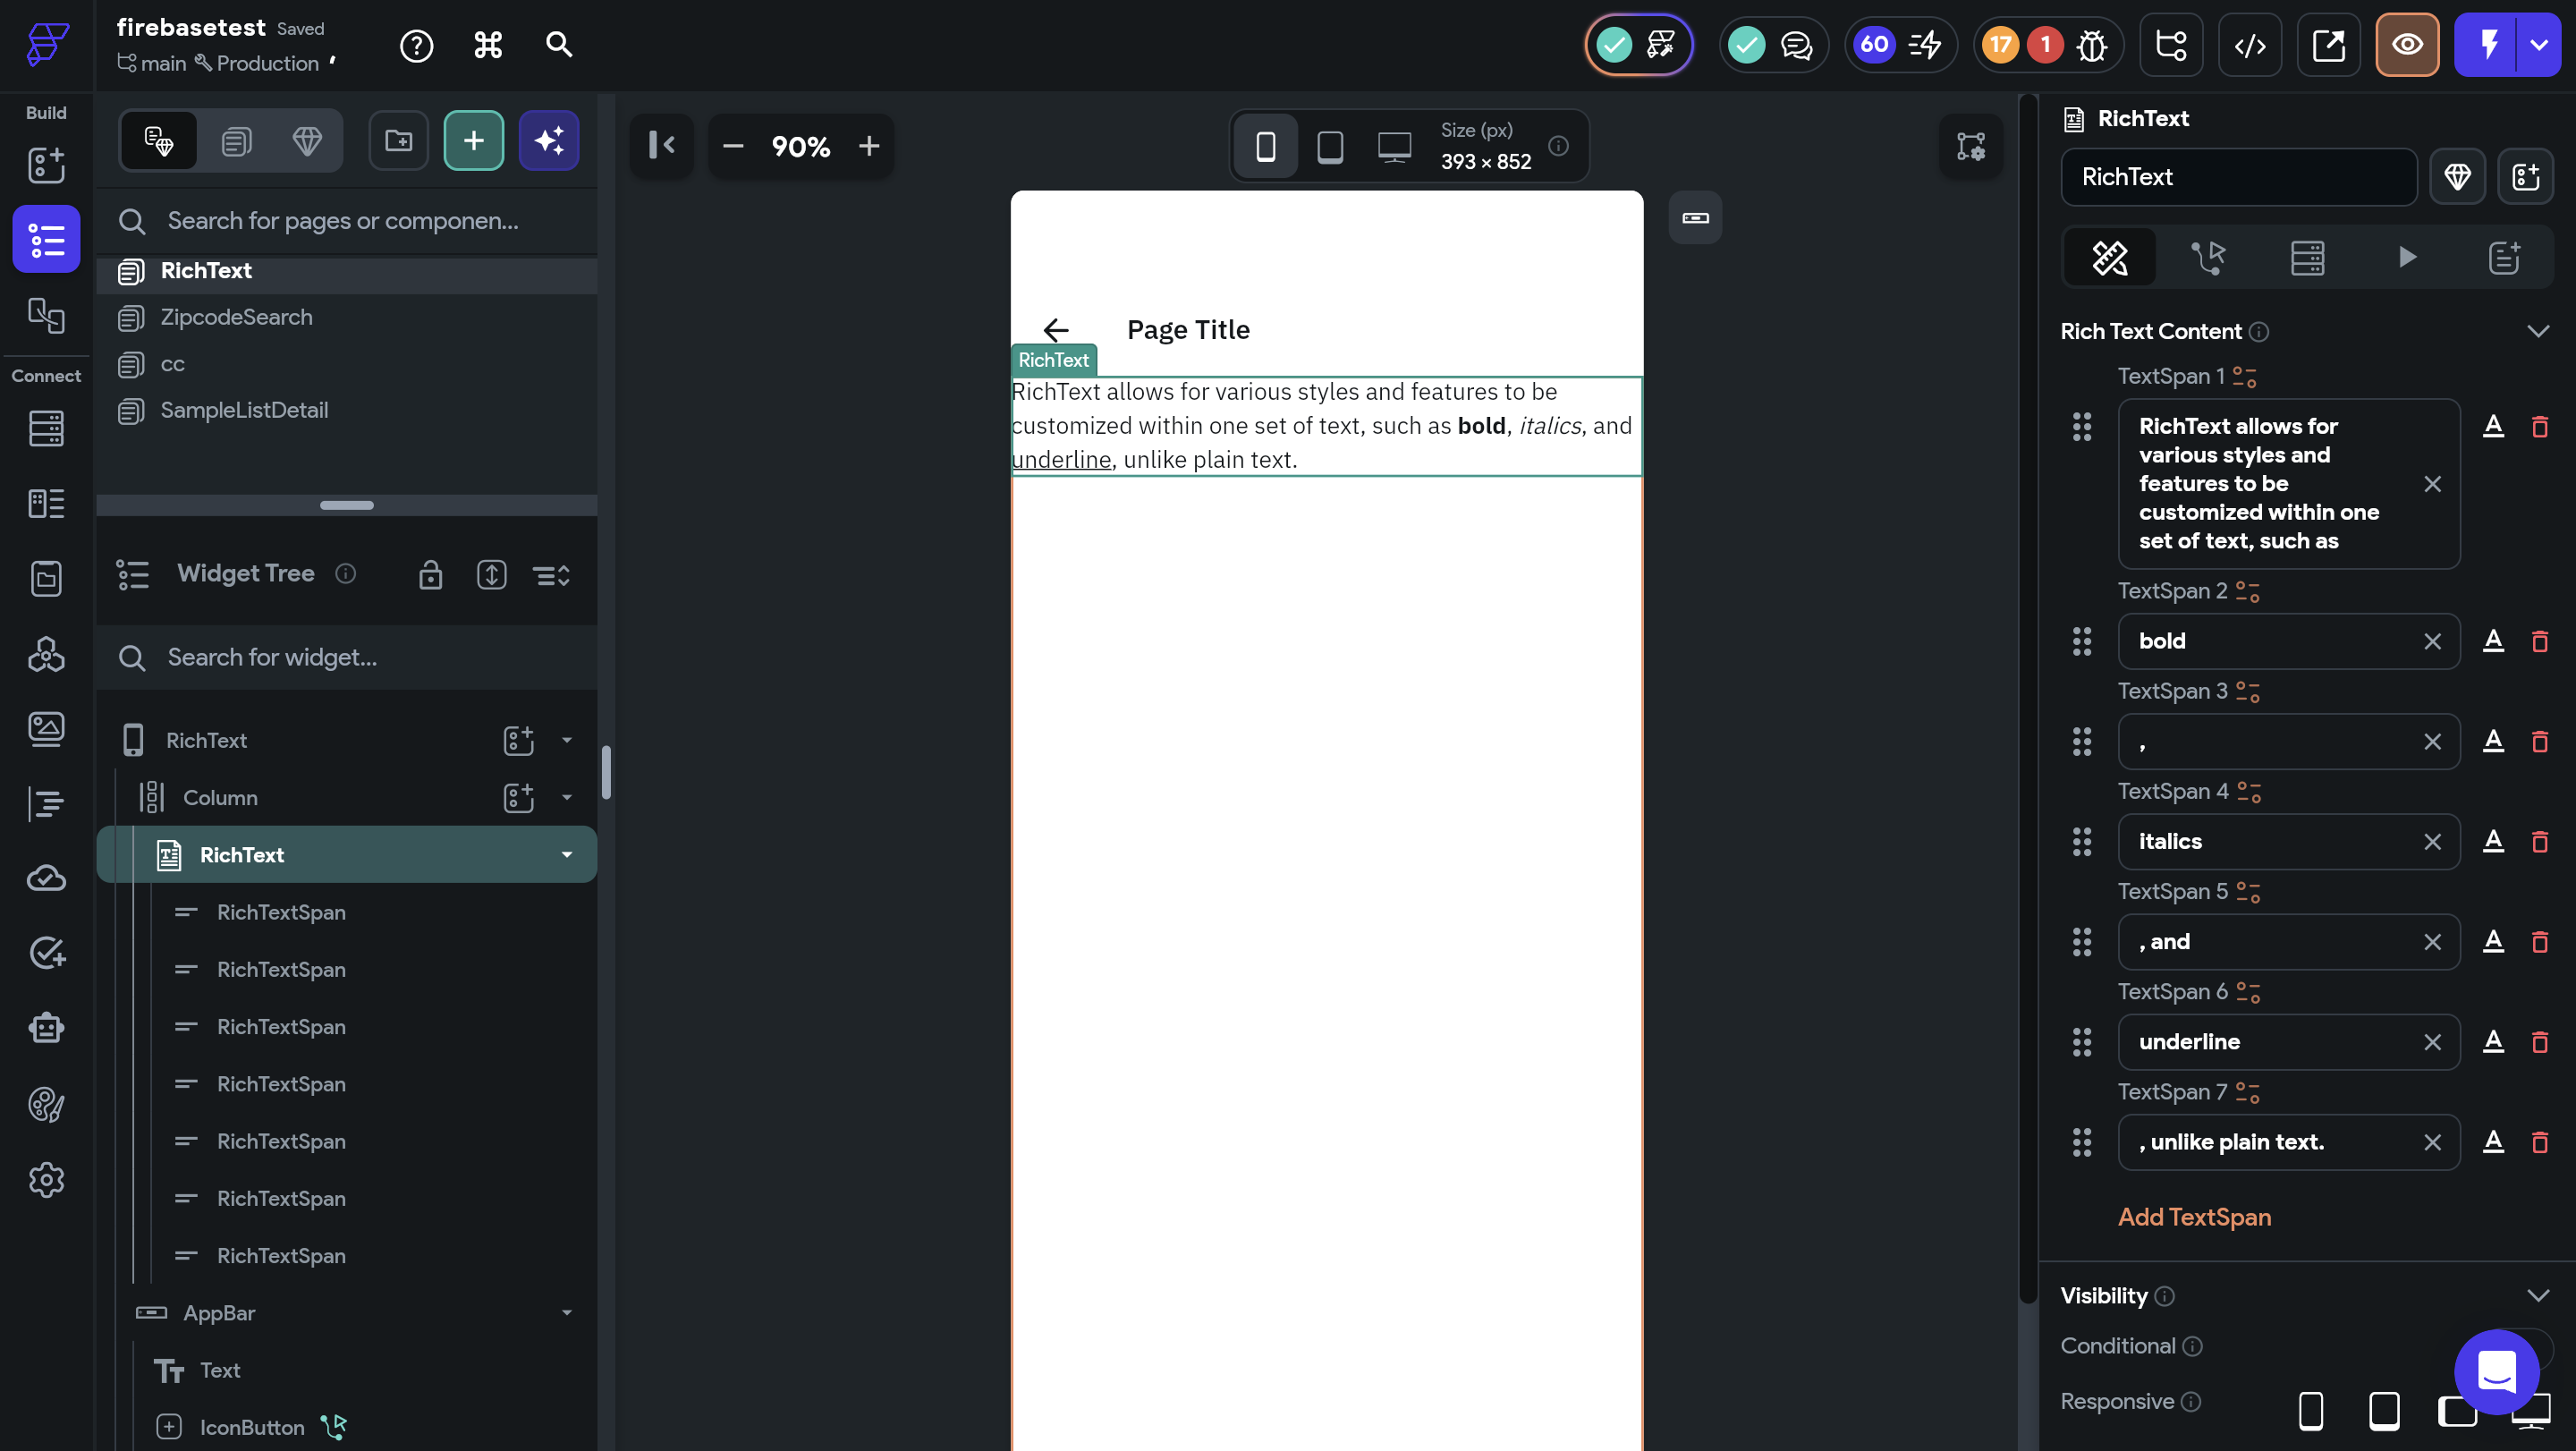
Task: Open Theme Settings palette icon in sidebar
Action: pyautogui.click(x=46, y=1104)
